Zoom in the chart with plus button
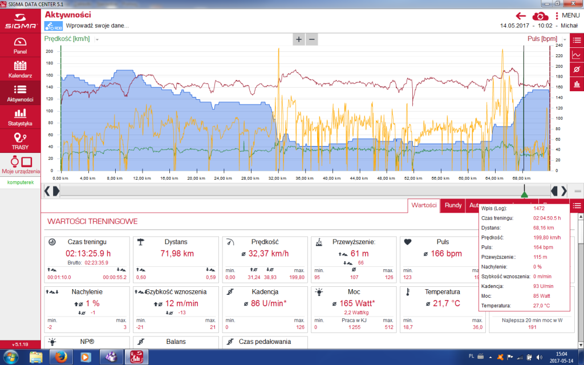Viewport: 584px width, 365px height. click(299, 39)
